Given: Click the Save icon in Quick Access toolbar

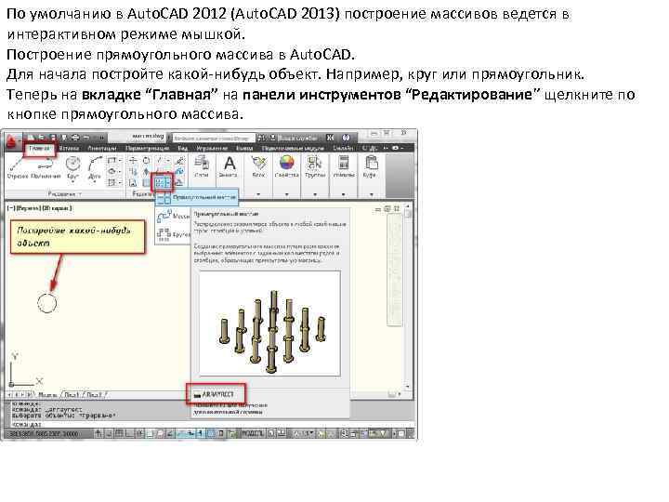Looking at the screenshot, I should coord(53,138).
